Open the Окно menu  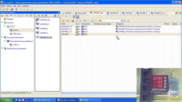coord(19,6)
